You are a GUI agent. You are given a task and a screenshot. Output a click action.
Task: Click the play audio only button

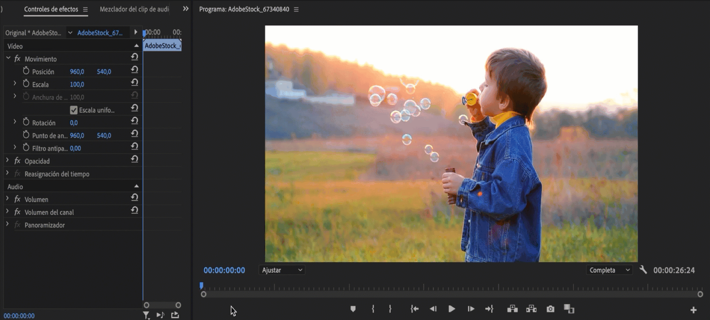(160, 315)
